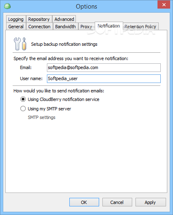
Task: Click the 'Specify the email address' instruction text
Action: pos(71,58)
